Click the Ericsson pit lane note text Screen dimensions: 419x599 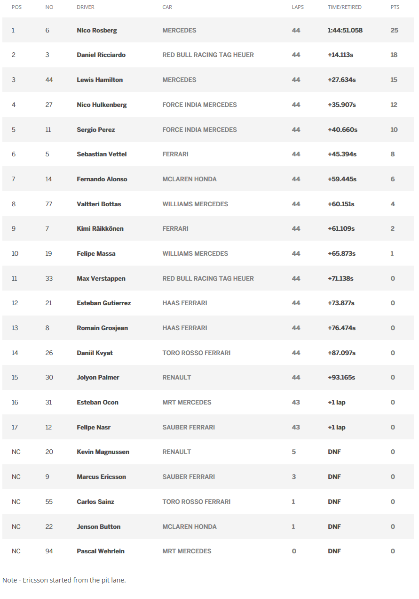click(64, 580)
